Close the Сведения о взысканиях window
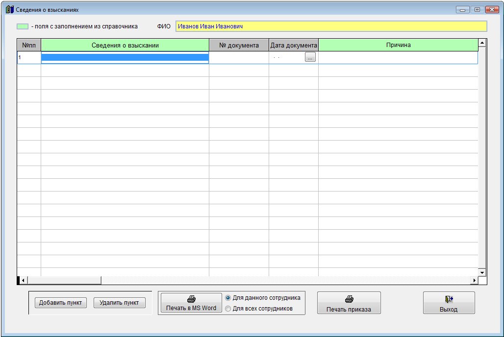This screenshot has height=337, width=504. point(492,10)
